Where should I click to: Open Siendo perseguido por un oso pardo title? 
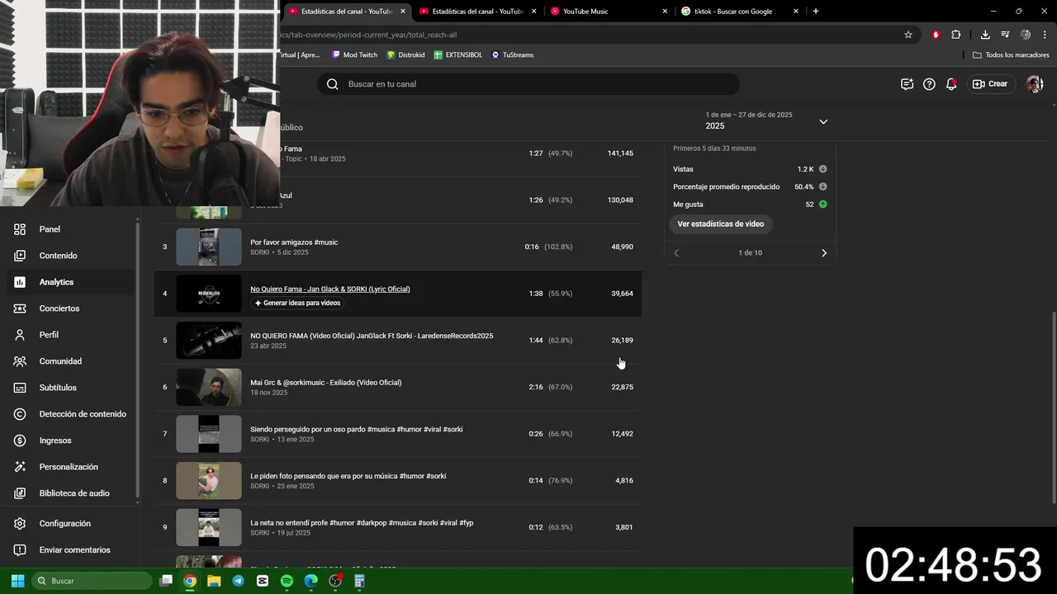pyautogui.click(x=357, y=430)
